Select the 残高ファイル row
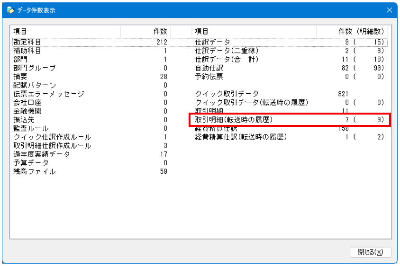Image resolution: width=400 pixels, height=266 pixels. (x=34, y=172)
